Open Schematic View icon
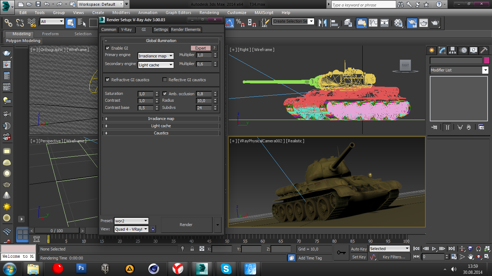This screenshot has height=276, width=492. tap(385, 23)
